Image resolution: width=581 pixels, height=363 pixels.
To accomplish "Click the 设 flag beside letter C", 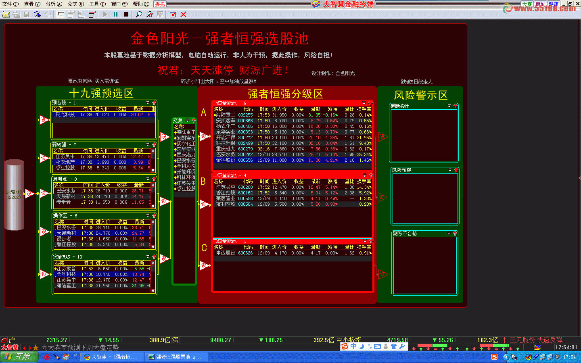I will pyautogui.click(x=205, y=265).
